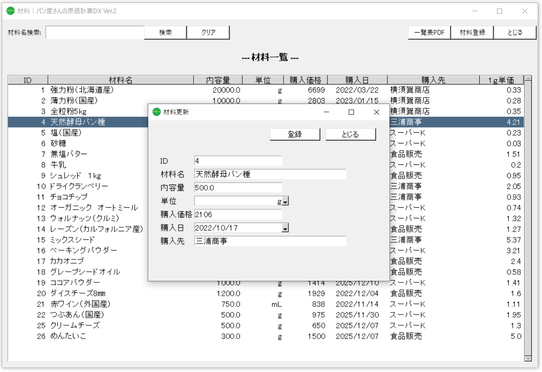The height and width of the screenshot is (372, 542).
Task: Click 登録 in the 材料更新 dialog
Action: (x=295, y=134)
